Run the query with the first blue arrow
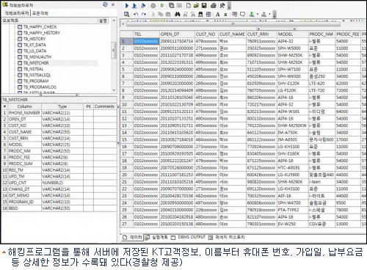This screenshot has height=270, width=367. coord(127,5)
